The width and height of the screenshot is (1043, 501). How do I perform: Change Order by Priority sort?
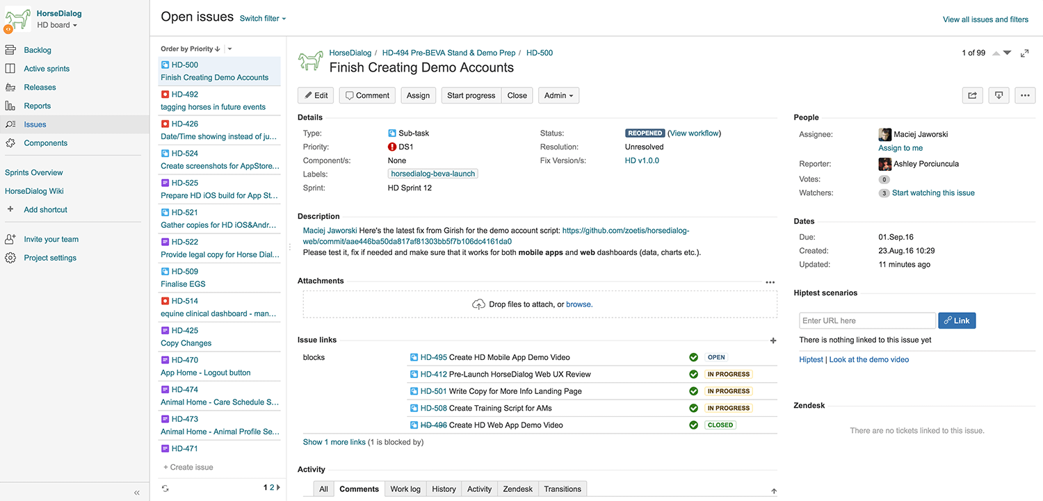191,49
